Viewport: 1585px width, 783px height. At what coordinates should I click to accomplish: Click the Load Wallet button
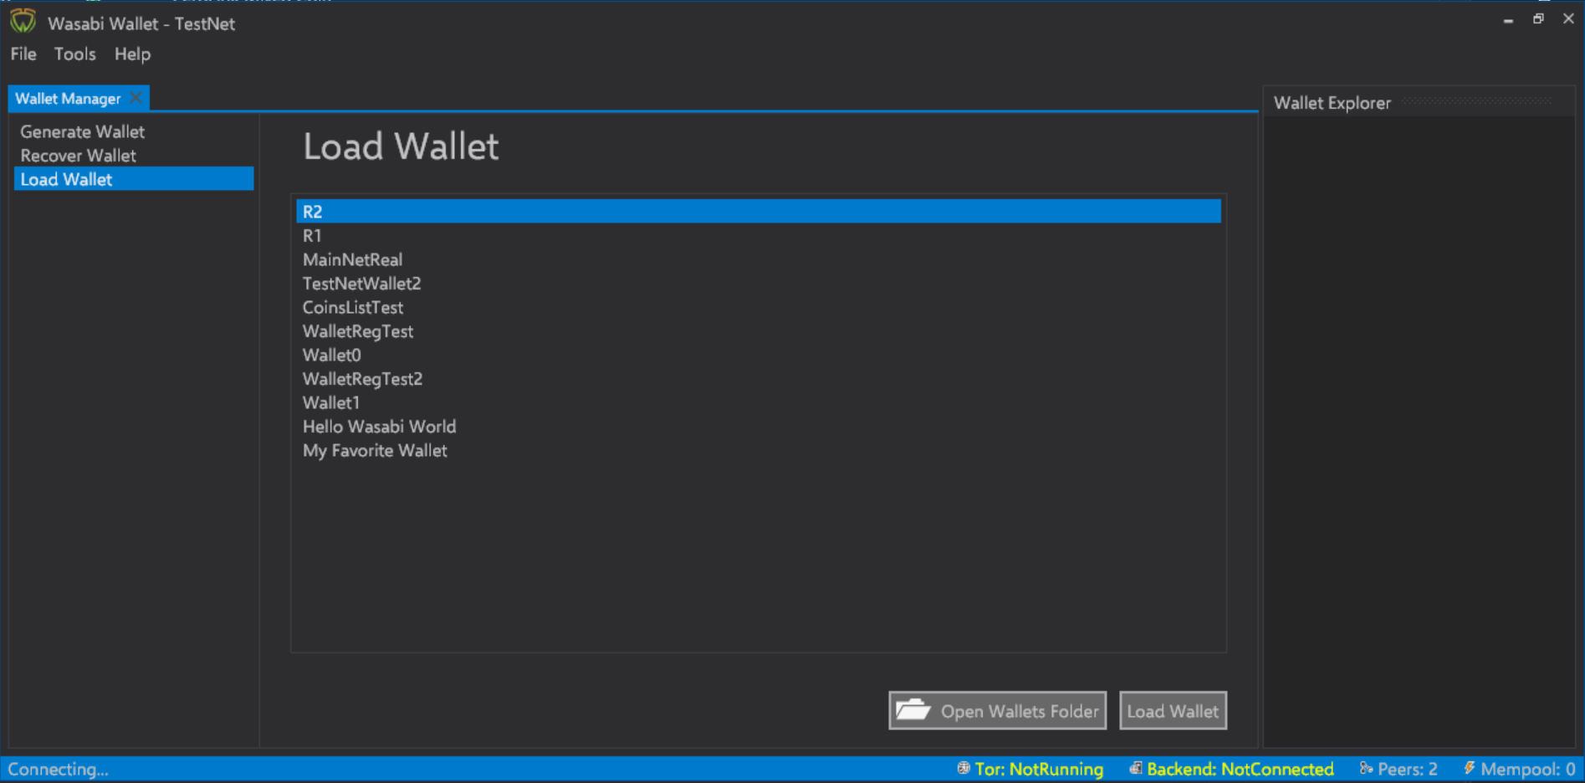[x=1173, y=710]
